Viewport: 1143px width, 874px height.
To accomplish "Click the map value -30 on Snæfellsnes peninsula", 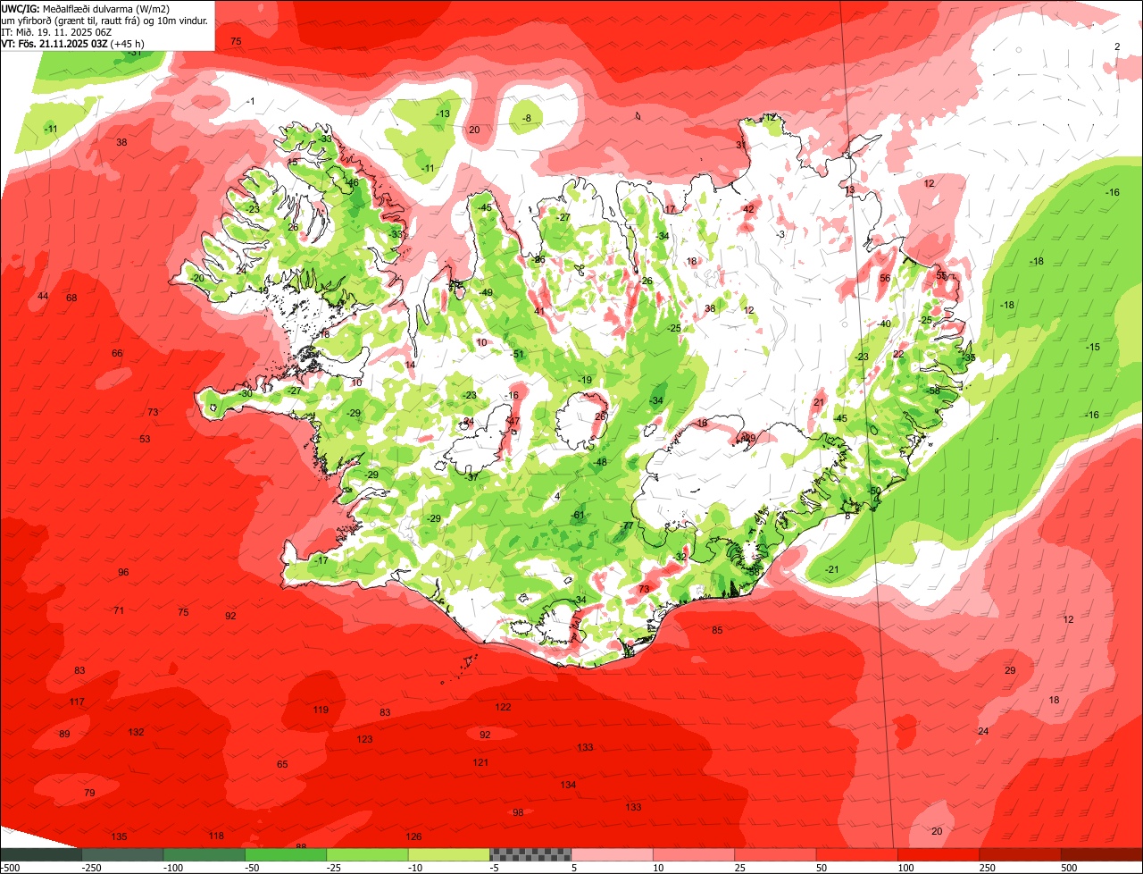I will click(245, 393).
